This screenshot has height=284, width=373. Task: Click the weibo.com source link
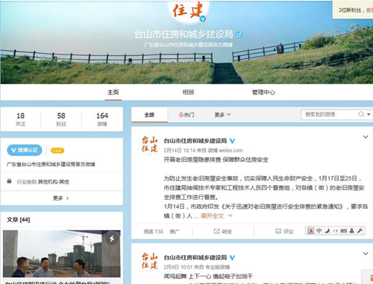click(225, 151)
